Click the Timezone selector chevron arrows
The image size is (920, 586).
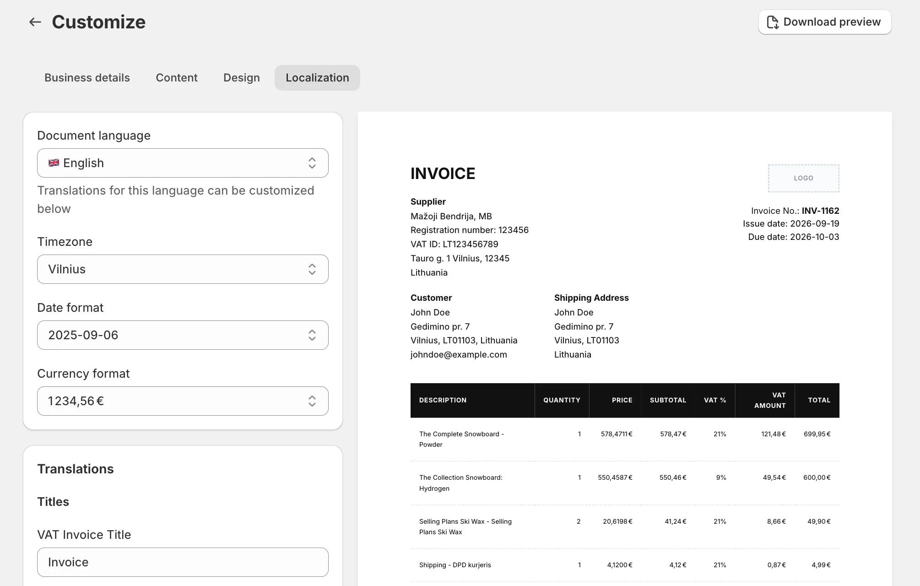[x=312, y=269]
